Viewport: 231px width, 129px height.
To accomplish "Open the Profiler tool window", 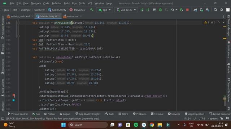I will [49, 114].
